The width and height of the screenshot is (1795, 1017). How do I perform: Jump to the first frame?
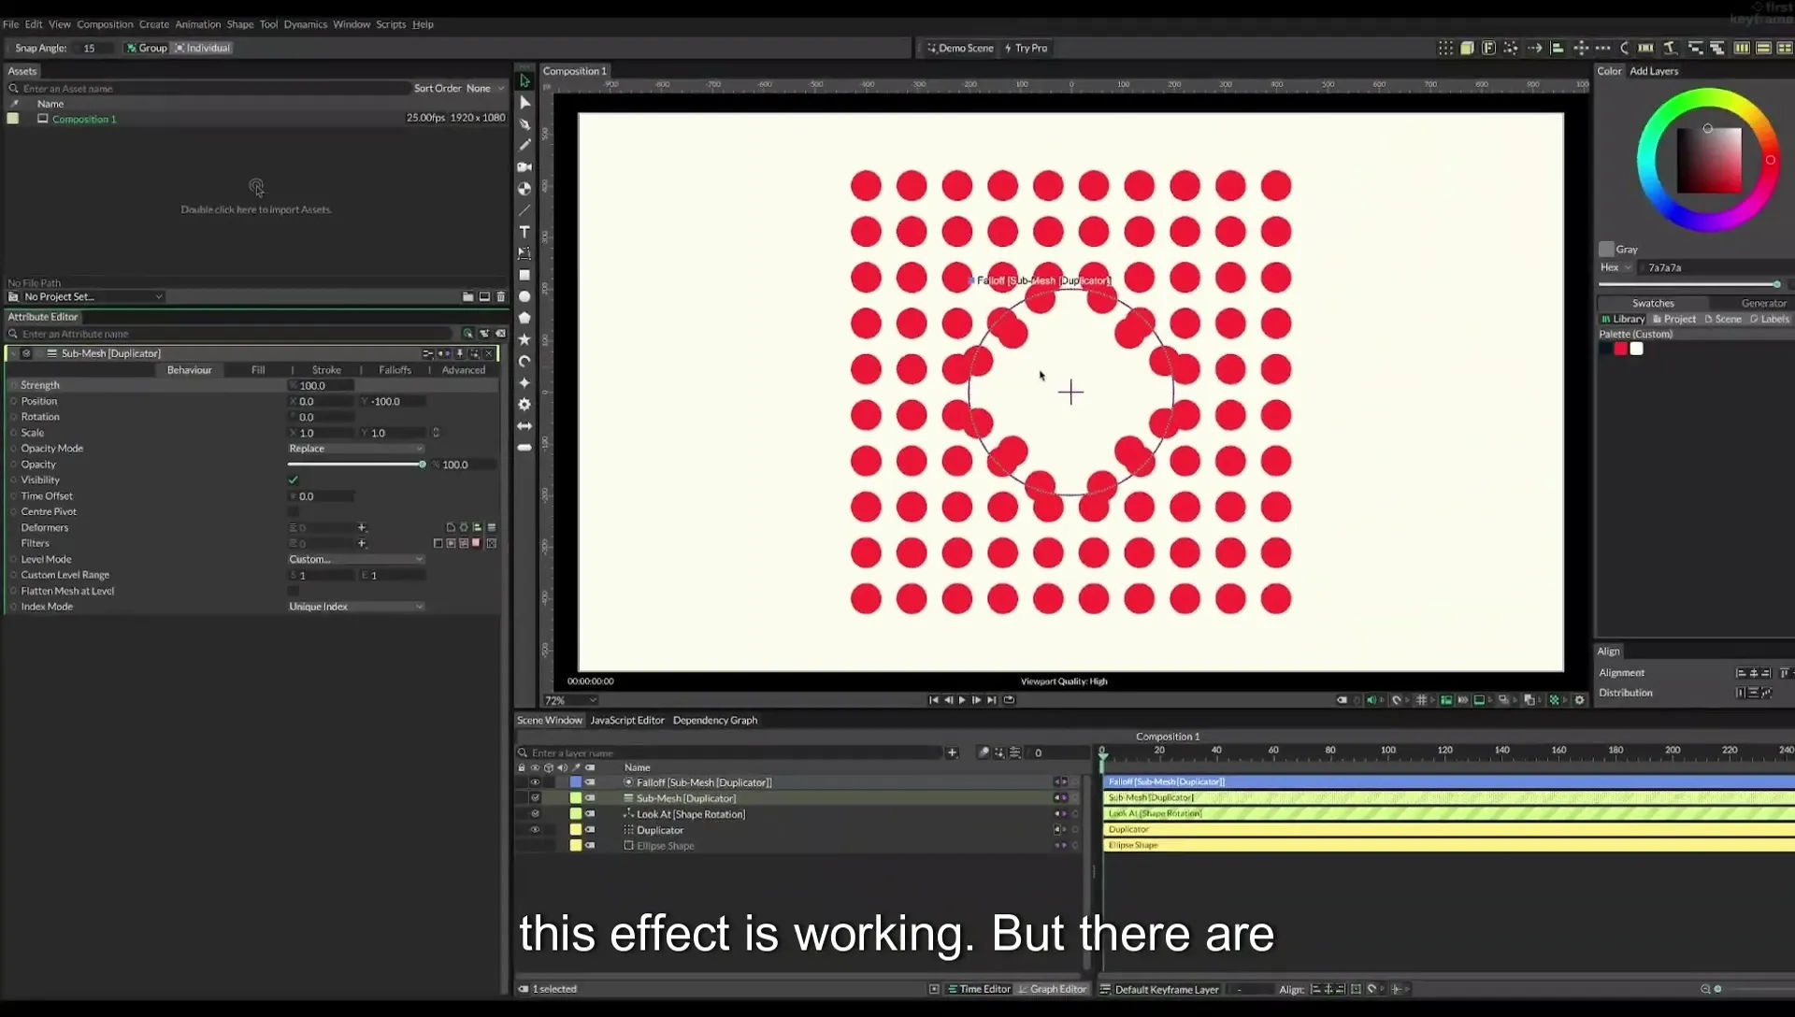click(x=933, y=700)
